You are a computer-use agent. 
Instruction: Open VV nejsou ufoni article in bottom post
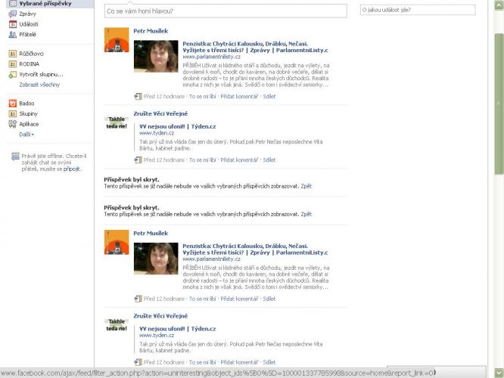[x=177, y=329]
